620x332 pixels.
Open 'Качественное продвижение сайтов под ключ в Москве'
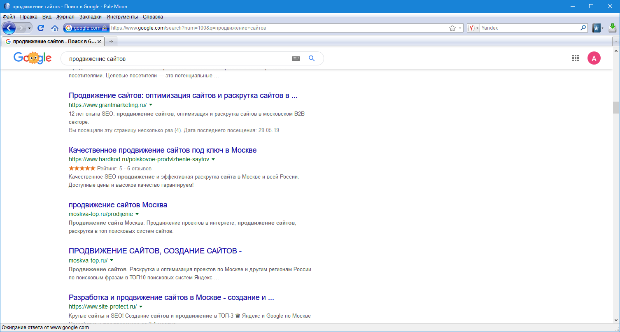pos(163,150)
